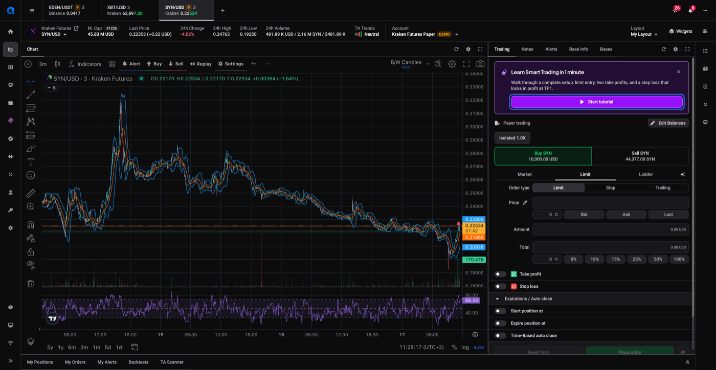Toggle lock all drawings
This screenshot has height=370, width=716.
click(31, 252)
